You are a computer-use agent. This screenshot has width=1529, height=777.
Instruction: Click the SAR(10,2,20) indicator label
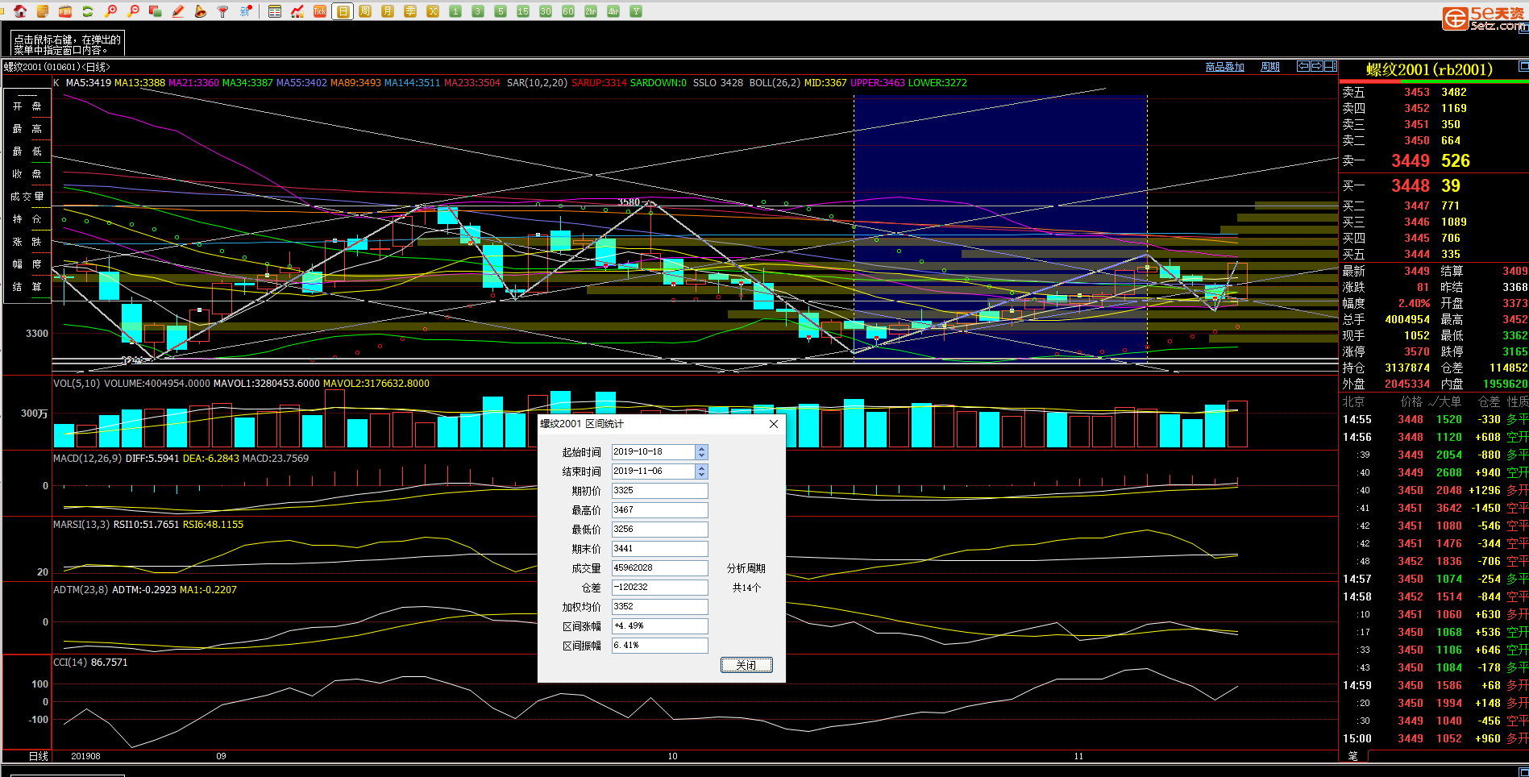[x=537, y=83]
